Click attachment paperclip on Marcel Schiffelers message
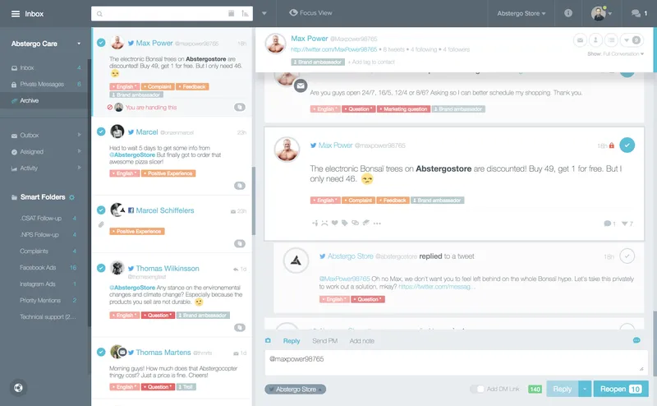 101,225
